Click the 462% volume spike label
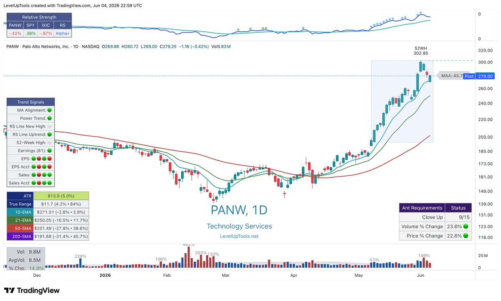Viewport: 501px width, 301px height. pyautogui.click(x=189, y=245)
